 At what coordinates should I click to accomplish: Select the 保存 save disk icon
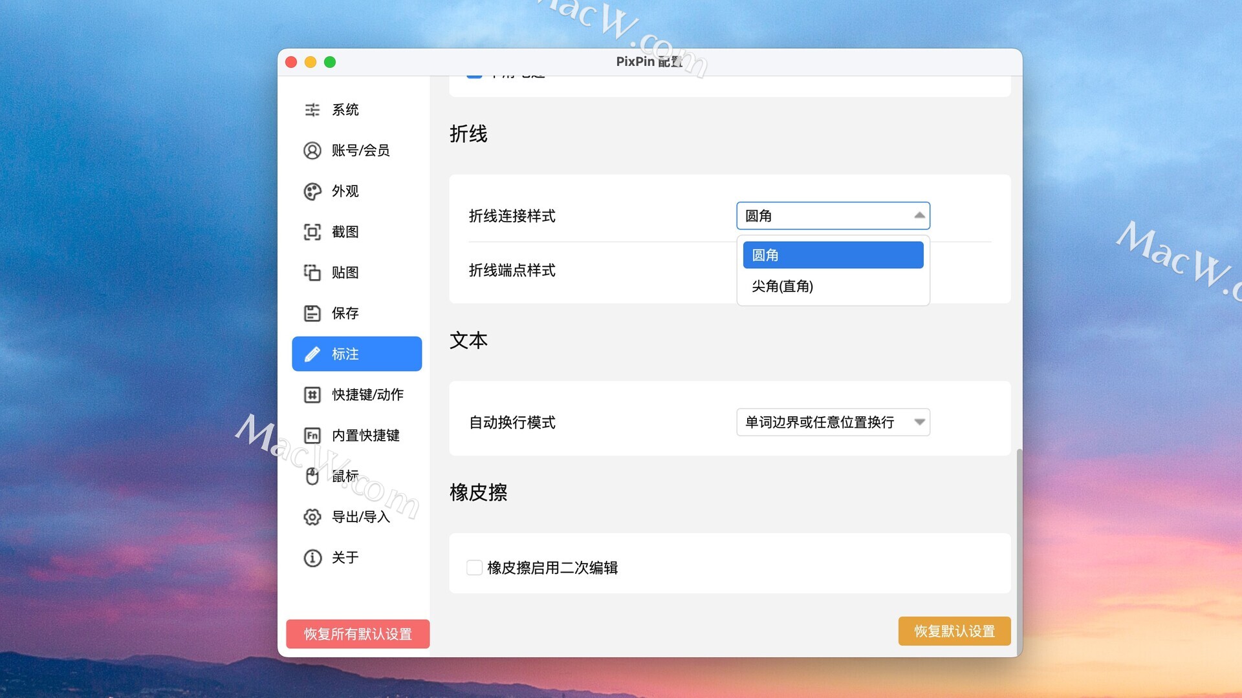pos(312,313)
